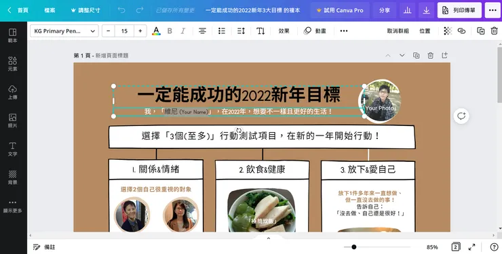This screenshot has width=502, height=254.
Task: Click 取消群組 ungroup
Action: (398, 31)
